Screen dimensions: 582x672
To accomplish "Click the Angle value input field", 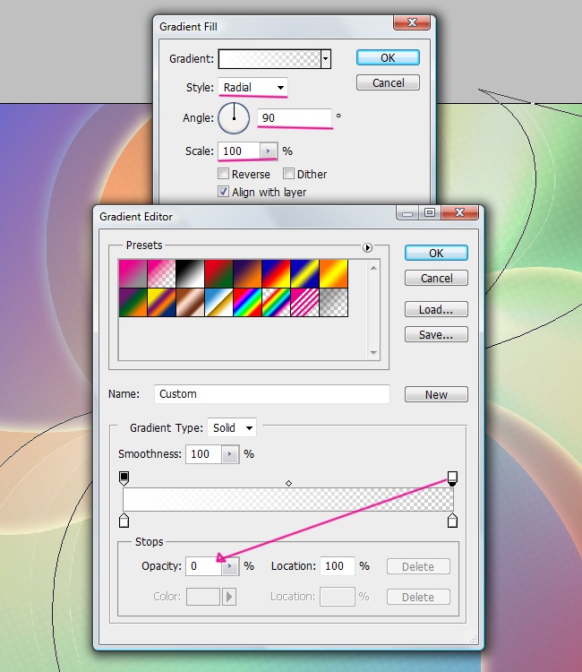I will click(x=295, y=117).
